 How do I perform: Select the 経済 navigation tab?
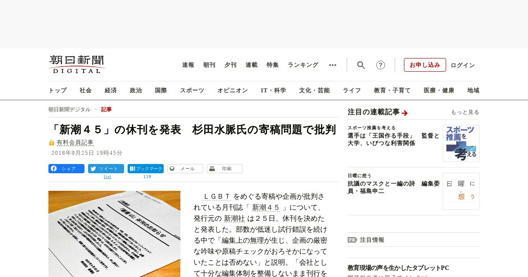pyautogui.click(x=111, y=91)
